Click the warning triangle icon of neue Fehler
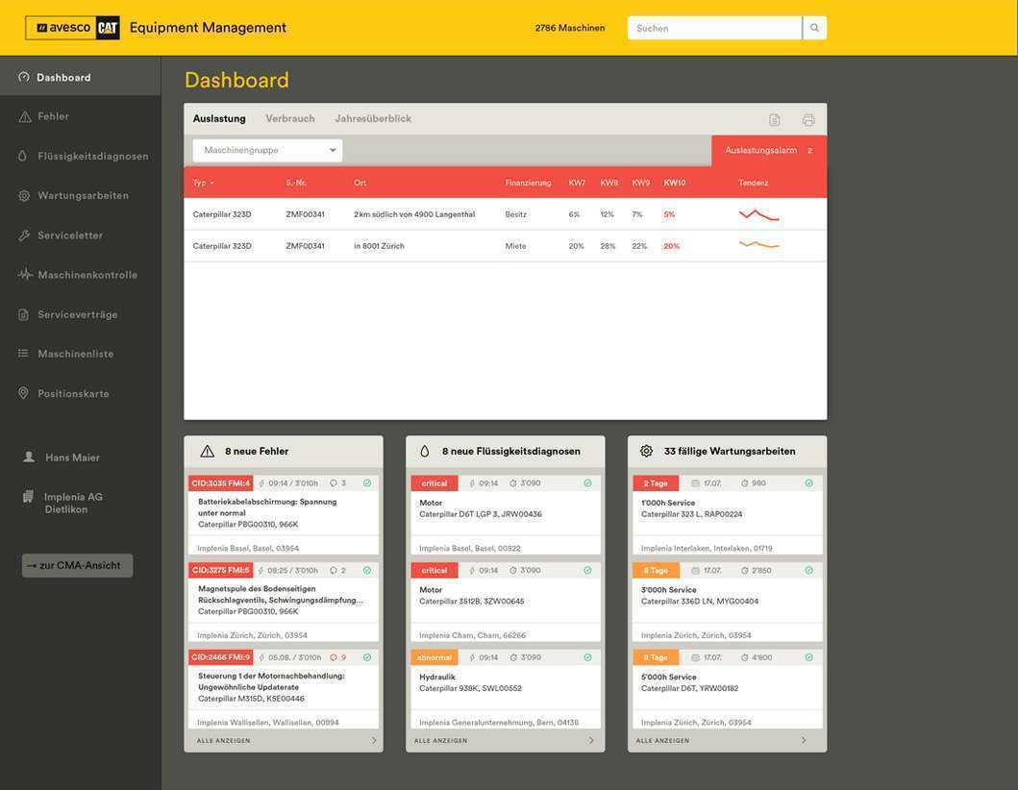The height and width of the screenshot is (790, 1018). (207, 451)
